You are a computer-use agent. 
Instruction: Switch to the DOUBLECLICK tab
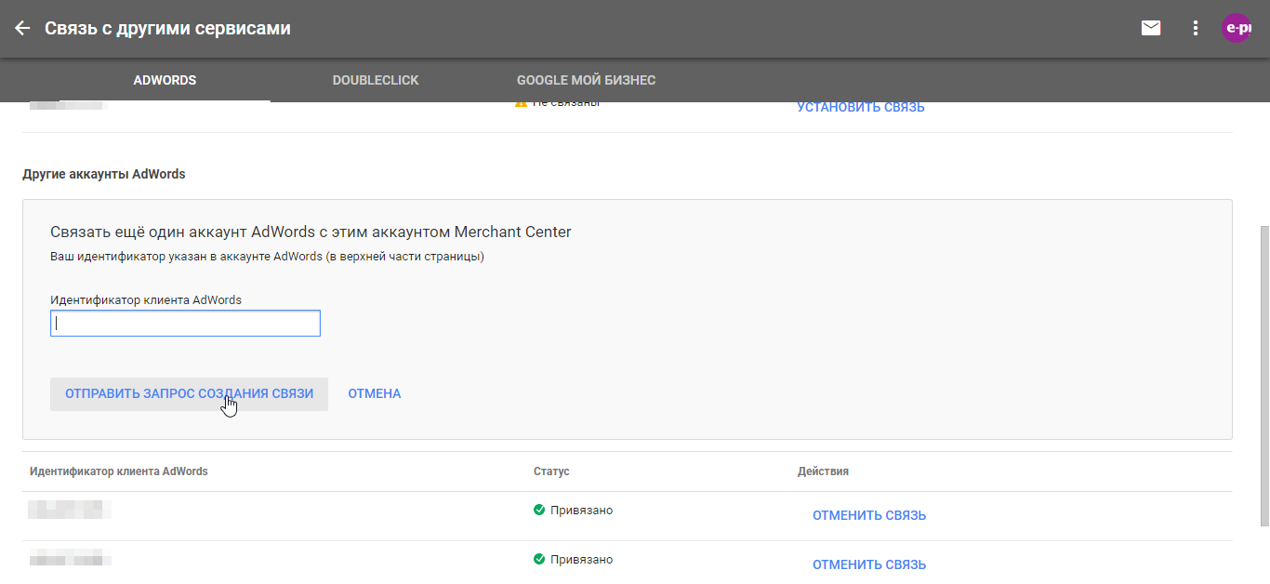point(376,80)
